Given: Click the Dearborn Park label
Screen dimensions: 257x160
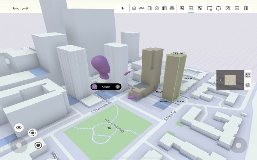Looking at the screenshot, I should pyautogui.click(x=114, y=125).
